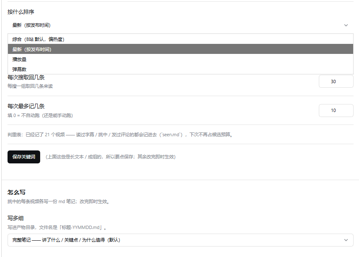Screen dimensions: 359x257
Task: Select 播放量 sort option
Action: tap(180, 59)
